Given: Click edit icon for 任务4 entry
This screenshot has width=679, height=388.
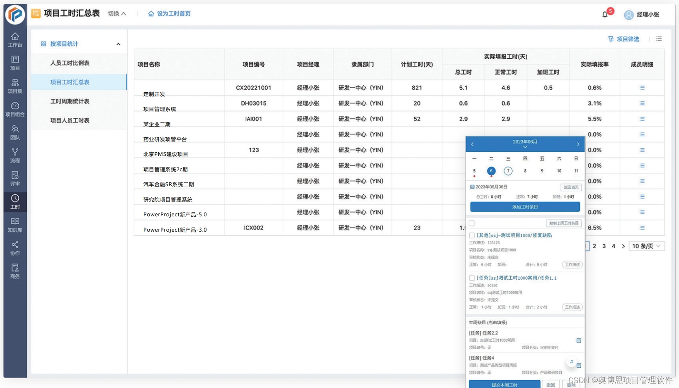Looking at the screenshot, I should click(x=579, y=365).
